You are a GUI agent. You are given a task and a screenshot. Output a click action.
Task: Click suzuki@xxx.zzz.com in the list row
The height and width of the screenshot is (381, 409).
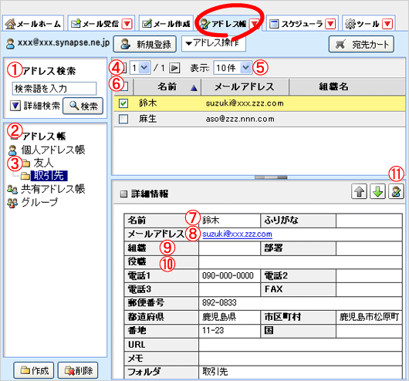tap(245, 103)
